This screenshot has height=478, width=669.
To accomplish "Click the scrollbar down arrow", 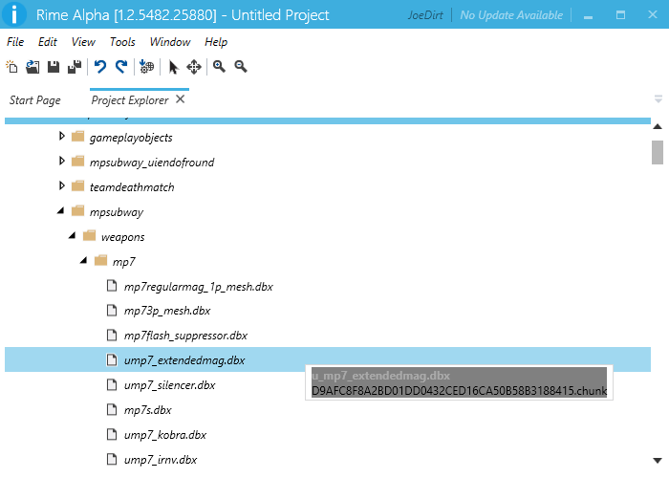I will (658, 461).
